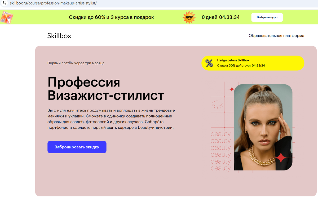This screenshot has height=198, width=318.
Task: Click 'Найди себя в Skillbox' badge text
Action: (x=233, y=60)
